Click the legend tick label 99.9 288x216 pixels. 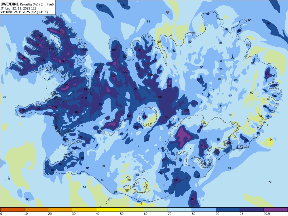[x=267, y=214]
